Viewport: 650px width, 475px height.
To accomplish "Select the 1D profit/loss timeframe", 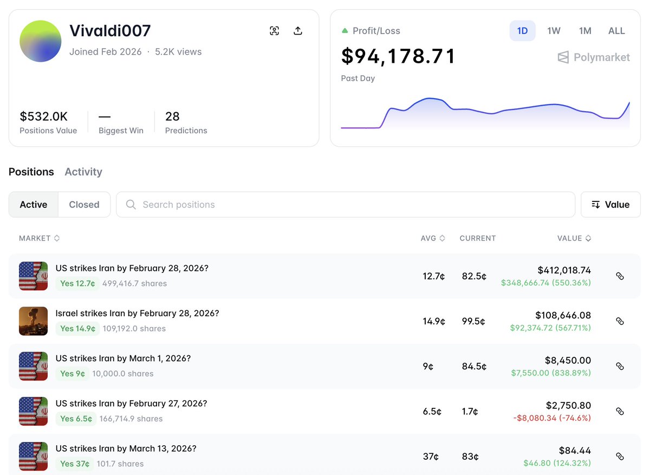I will 522,31.
